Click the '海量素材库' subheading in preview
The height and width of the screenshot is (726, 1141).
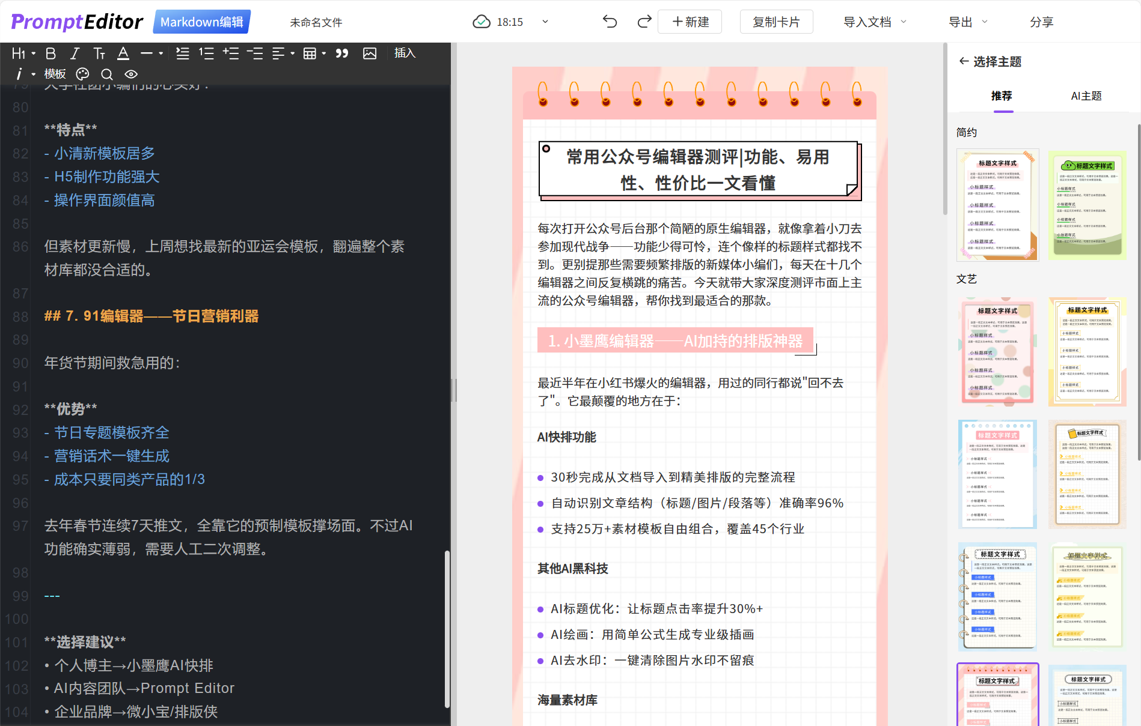tap(567, 700)
